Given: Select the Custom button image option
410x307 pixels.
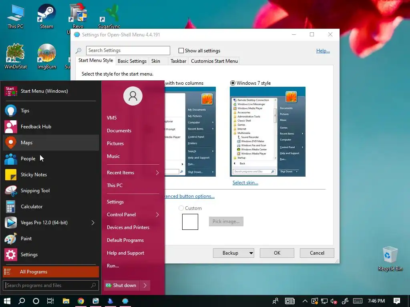Looking at the screenshot, I should 181,208.
